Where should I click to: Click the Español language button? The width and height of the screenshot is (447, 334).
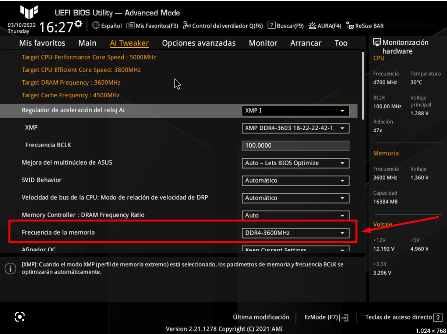coord(107,25)
